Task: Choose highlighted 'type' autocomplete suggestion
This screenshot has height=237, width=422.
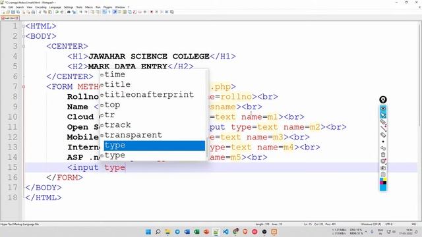Action: point(154,145)
